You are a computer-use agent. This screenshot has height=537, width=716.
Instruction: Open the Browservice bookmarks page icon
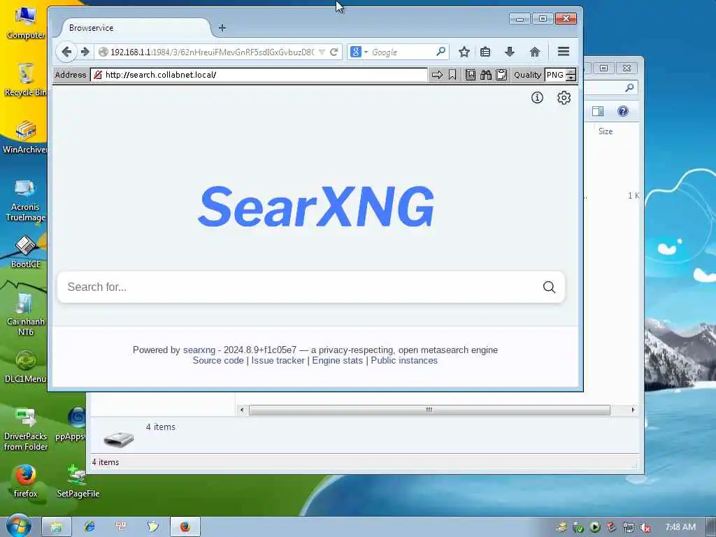pyautogui.click(x=471, y=75)
